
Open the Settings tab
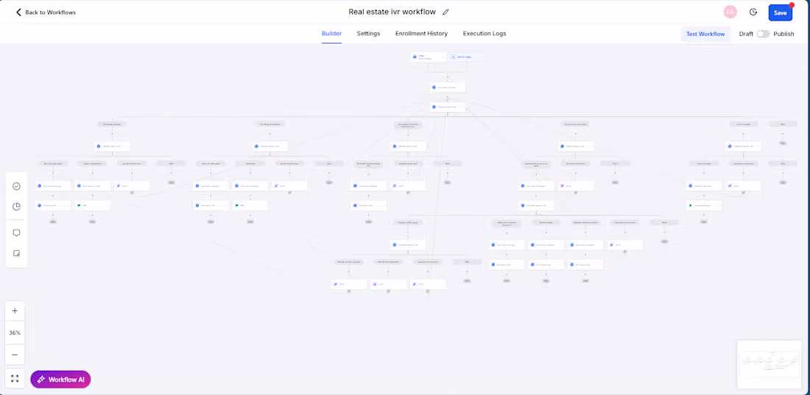point(368,34)
